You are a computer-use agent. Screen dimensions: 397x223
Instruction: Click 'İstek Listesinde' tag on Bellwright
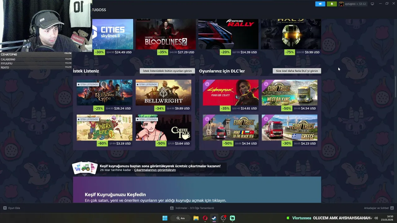click(x=147, y=85)
